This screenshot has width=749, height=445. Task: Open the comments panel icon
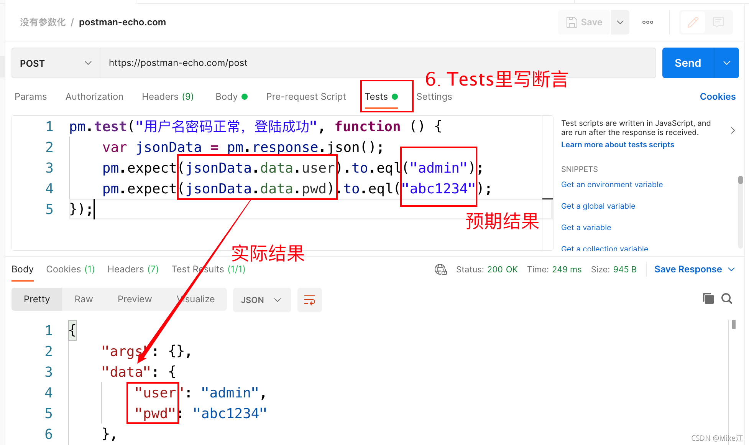pyautogui.click(x=718, y=22)
